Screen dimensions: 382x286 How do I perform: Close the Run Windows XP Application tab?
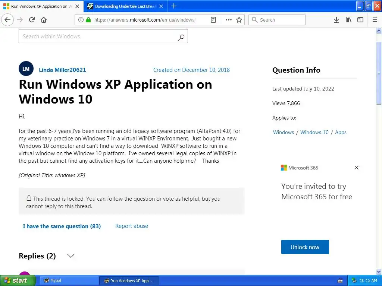(x=77, y=6)
